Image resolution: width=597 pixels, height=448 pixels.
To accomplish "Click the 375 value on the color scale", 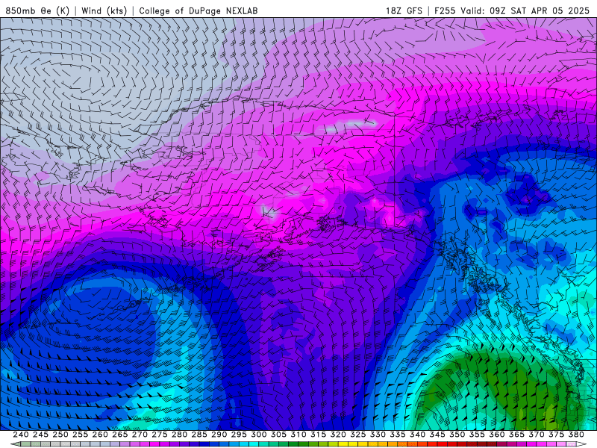I will click(x=556, y=435).
